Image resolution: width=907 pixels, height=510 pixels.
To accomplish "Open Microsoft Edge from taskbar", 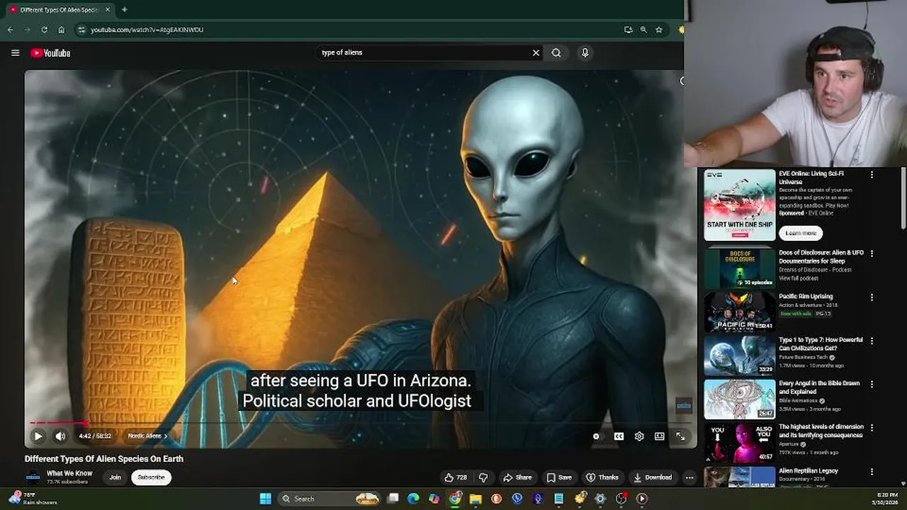I will click(x=413, y=499).
